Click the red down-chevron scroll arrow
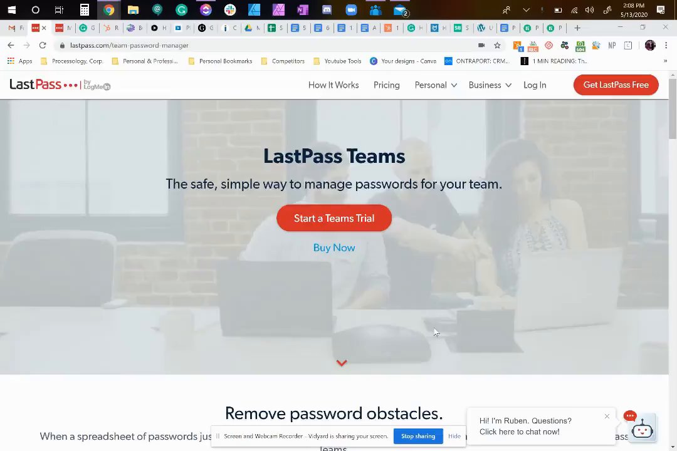The height and width of the screenshot is (451, 677). [x=342, y=363]
